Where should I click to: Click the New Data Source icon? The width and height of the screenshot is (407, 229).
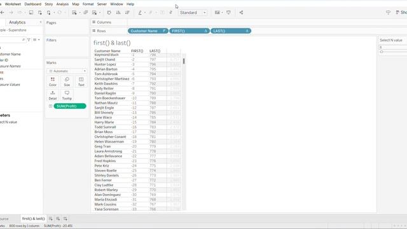39,13
